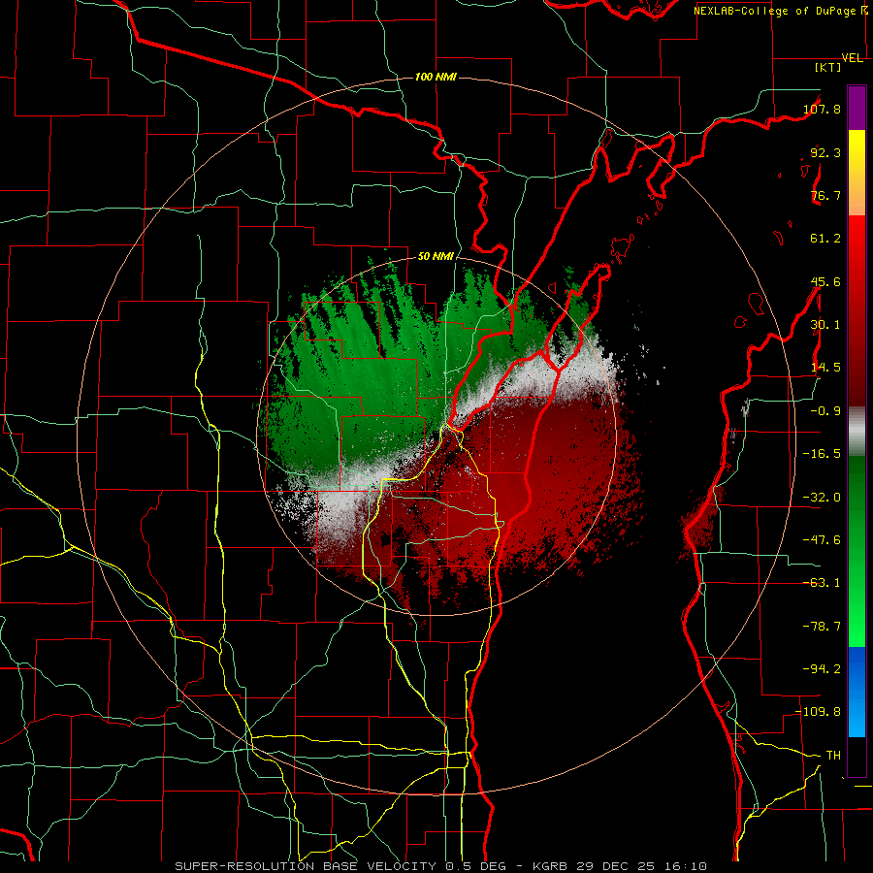Click the -16.5 legend value

[822, 454]
